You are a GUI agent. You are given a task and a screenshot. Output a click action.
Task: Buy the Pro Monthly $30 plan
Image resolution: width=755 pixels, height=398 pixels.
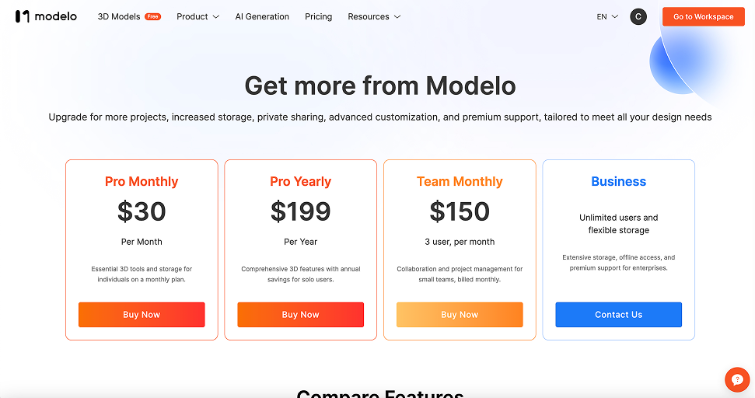coord(142,315)
